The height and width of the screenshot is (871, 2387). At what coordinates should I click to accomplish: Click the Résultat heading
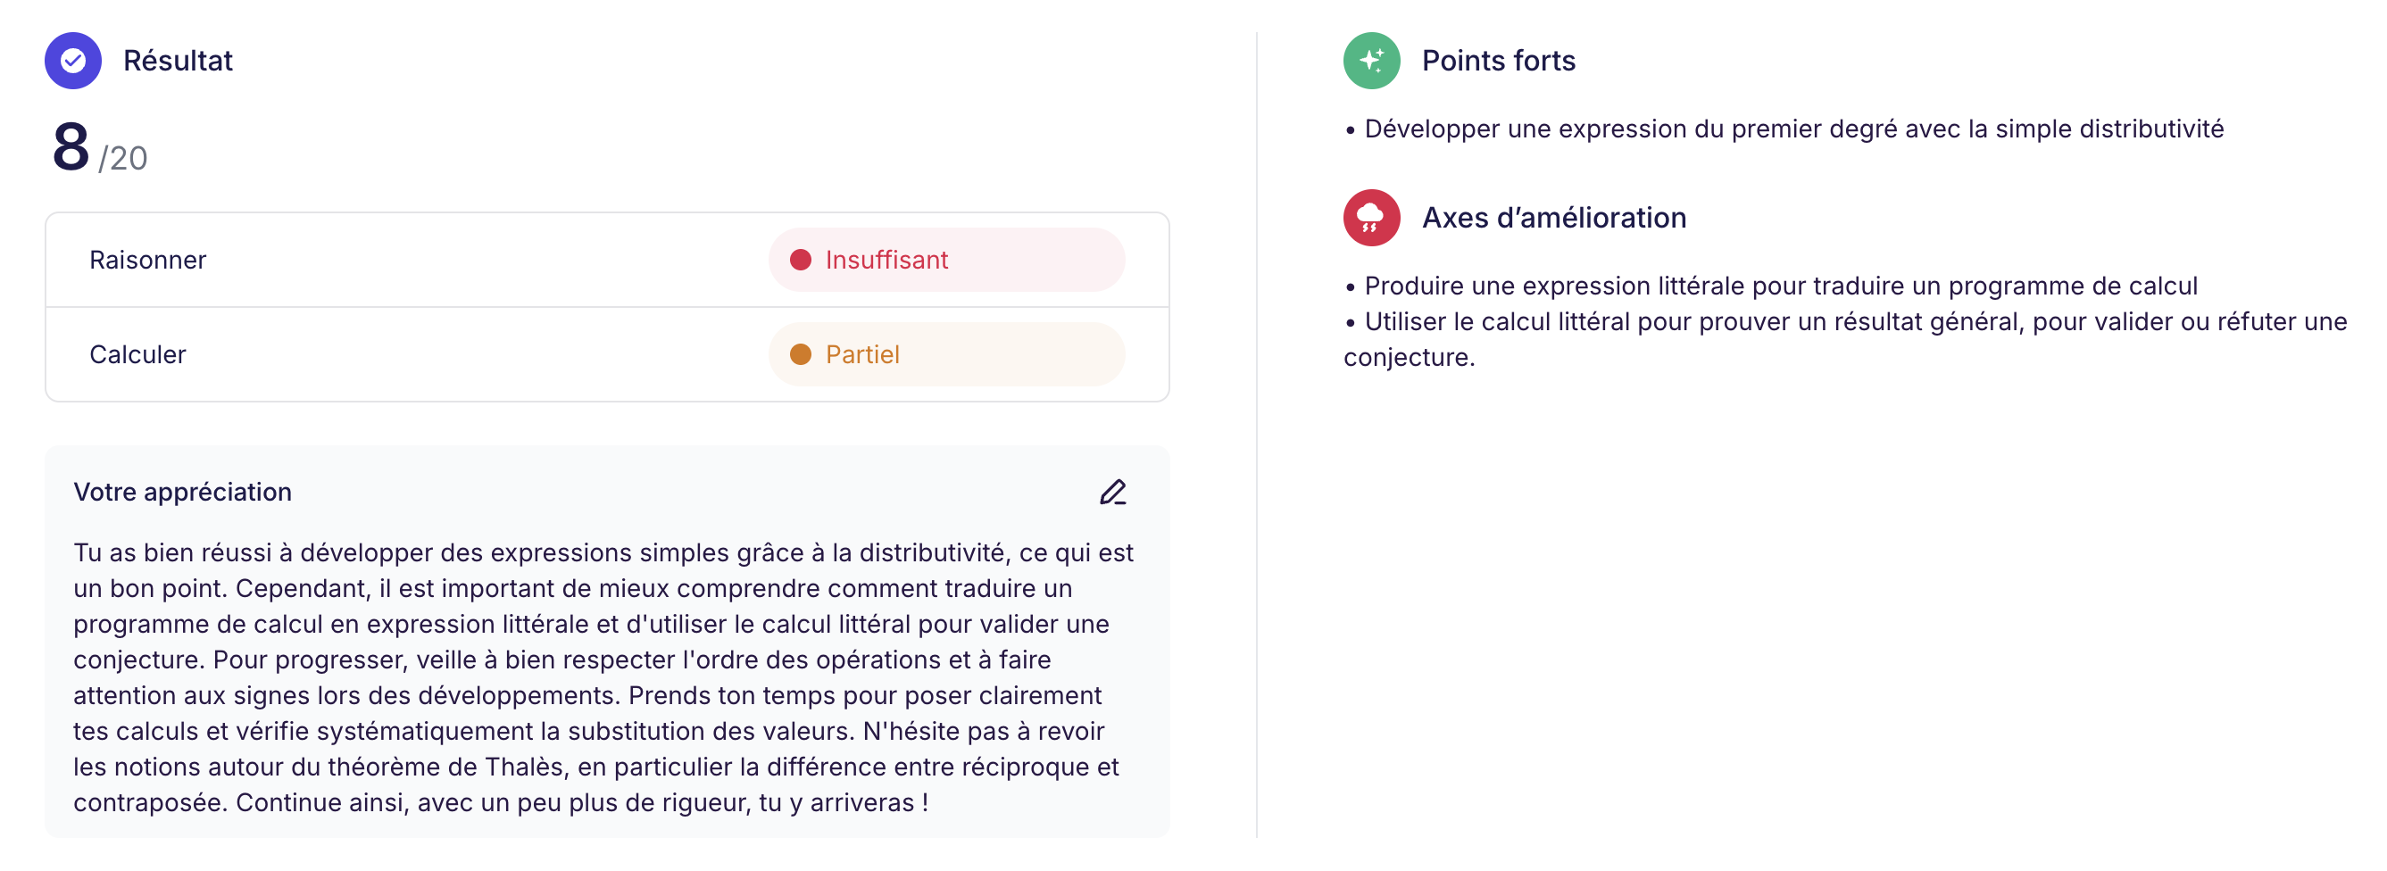click(x=178, y=62)
